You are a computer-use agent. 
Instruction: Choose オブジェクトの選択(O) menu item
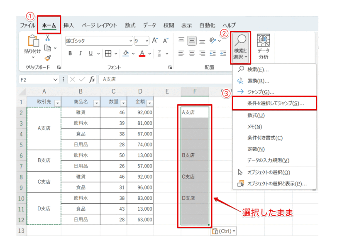tap(274, 172)
